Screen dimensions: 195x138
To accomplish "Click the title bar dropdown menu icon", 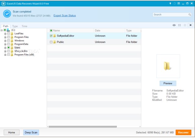I will (179, 3).
